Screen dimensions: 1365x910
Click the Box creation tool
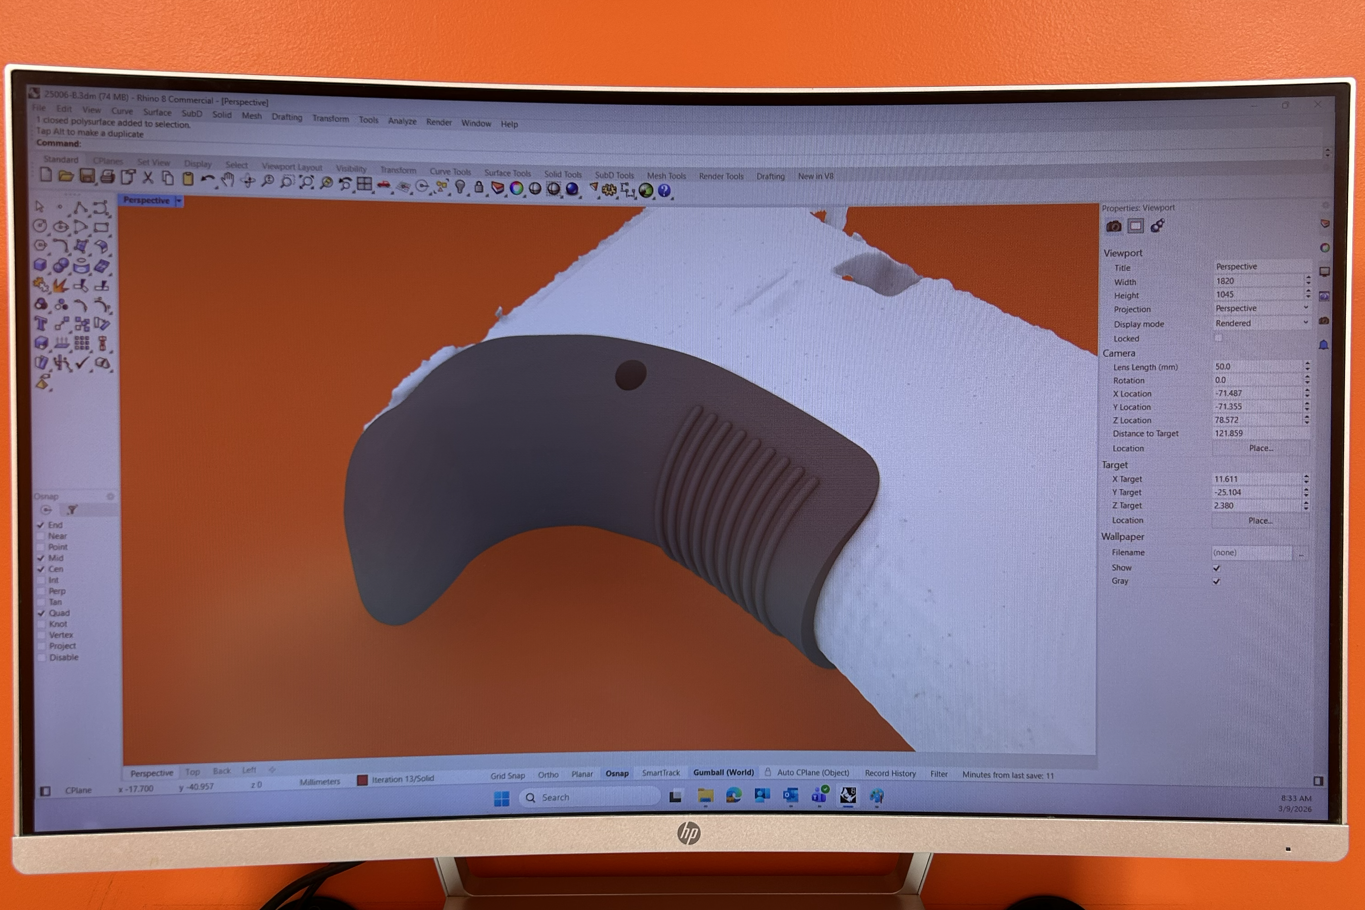coord(40,265)
